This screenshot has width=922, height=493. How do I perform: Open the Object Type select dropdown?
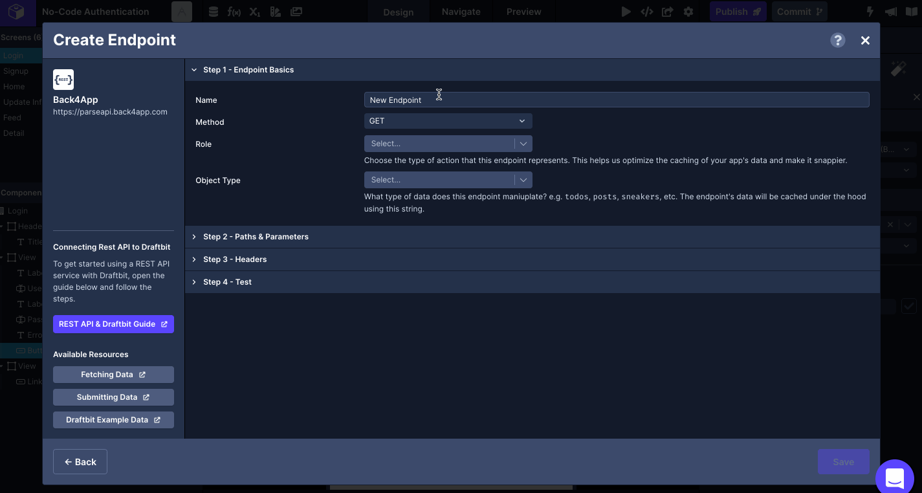pos(448,180)
